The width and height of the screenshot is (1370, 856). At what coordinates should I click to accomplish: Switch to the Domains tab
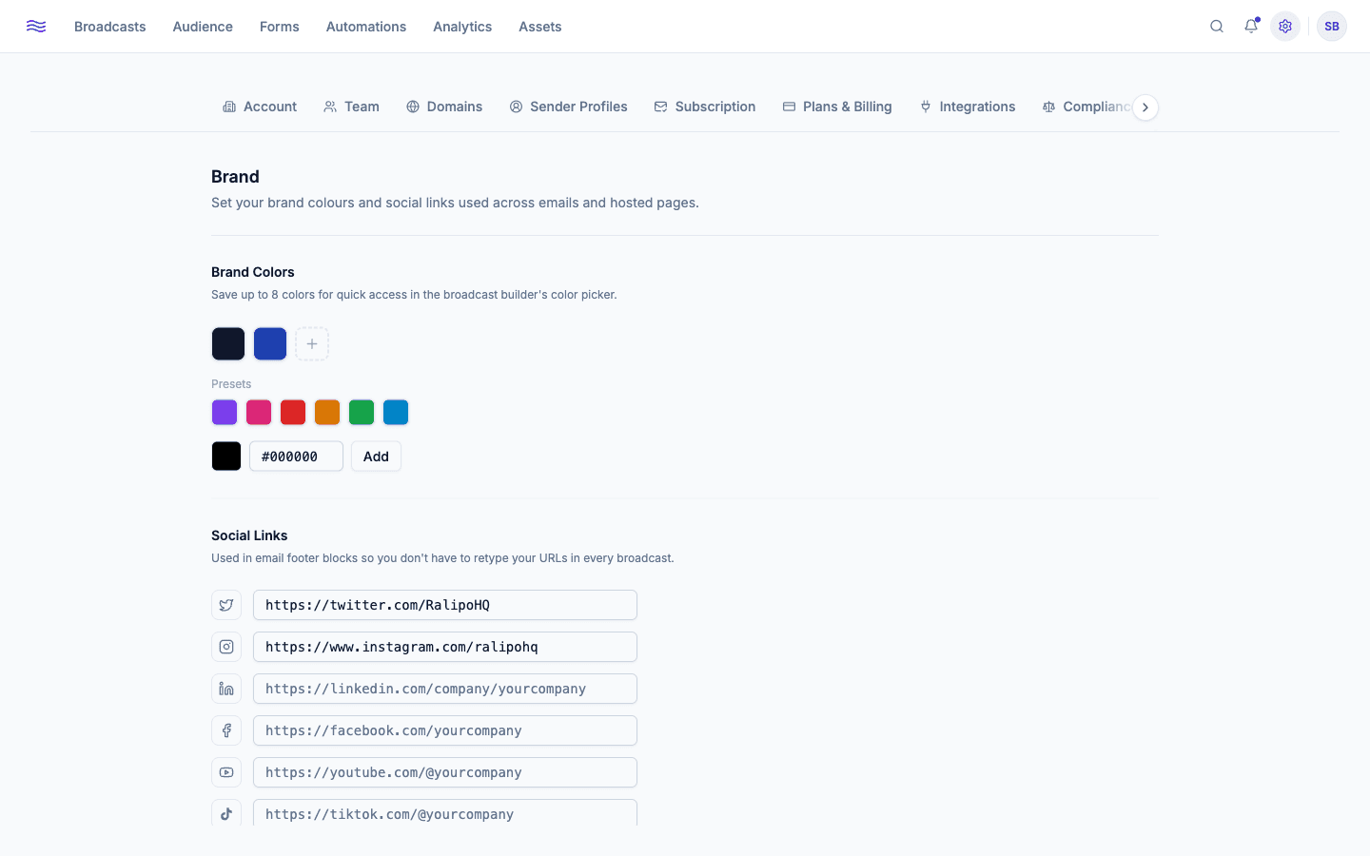(x=444, y=107)
